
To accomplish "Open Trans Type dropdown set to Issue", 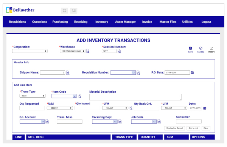I will click(33, 96).
